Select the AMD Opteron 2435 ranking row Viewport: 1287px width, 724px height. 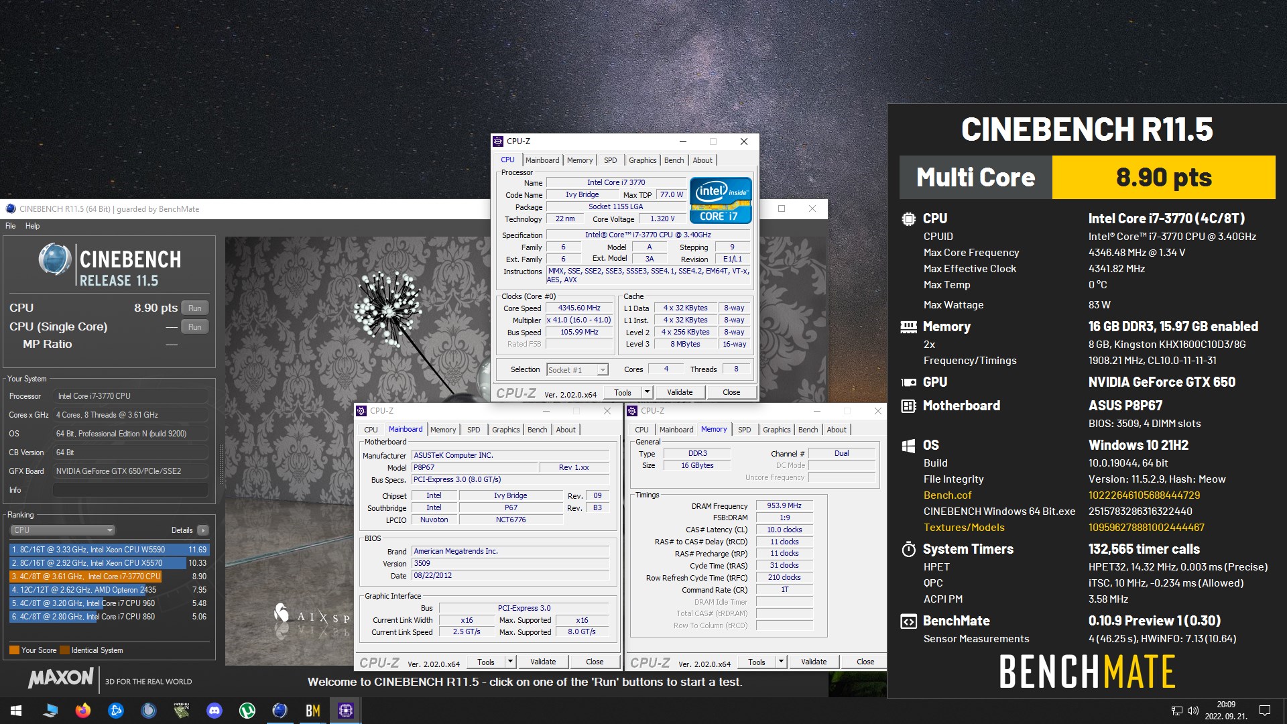[x=109, y=589]
